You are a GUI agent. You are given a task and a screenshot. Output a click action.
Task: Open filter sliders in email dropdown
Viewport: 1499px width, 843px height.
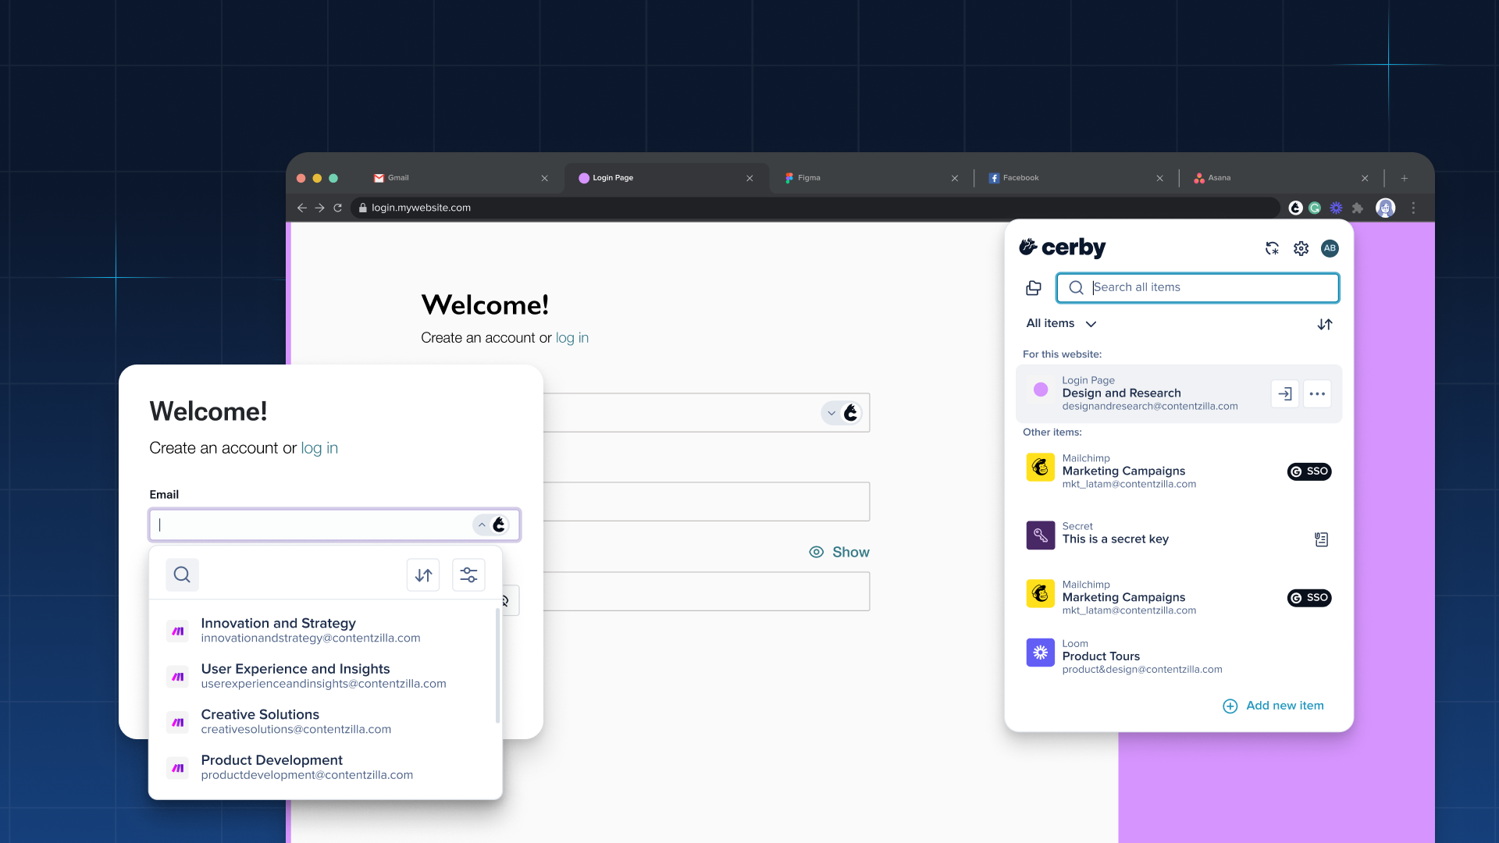click(468, 575)
